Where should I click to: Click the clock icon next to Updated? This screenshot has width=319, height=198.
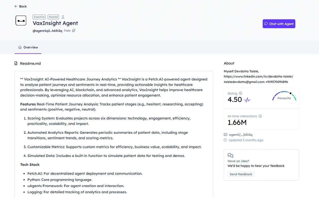coord(225,140)
